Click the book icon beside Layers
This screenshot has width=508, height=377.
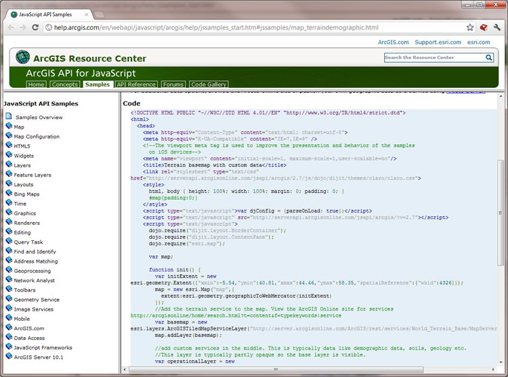[x=9, y=164]
